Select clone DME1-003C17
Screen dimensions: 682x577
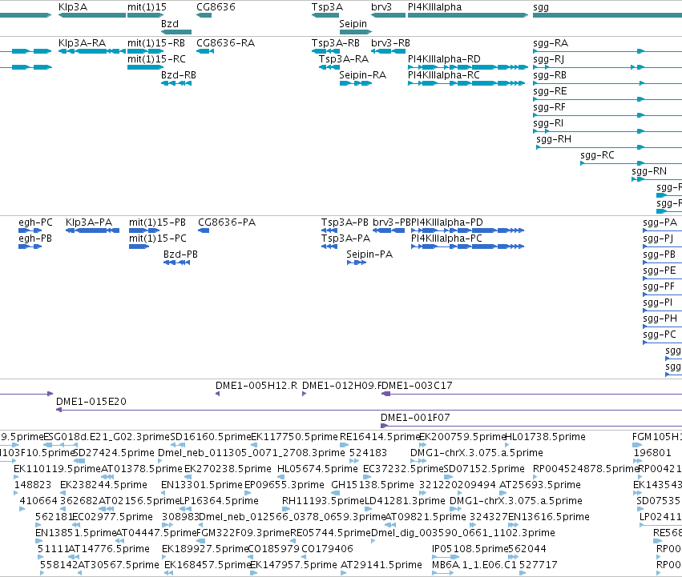(531, 394)
